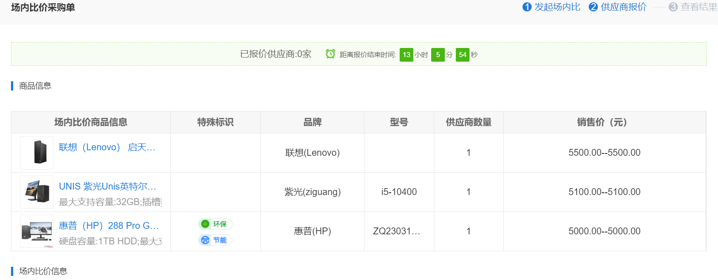Click step 1 circle icon 发起场内比
Viewport: 718px width, 280px height.
point(527,7)
